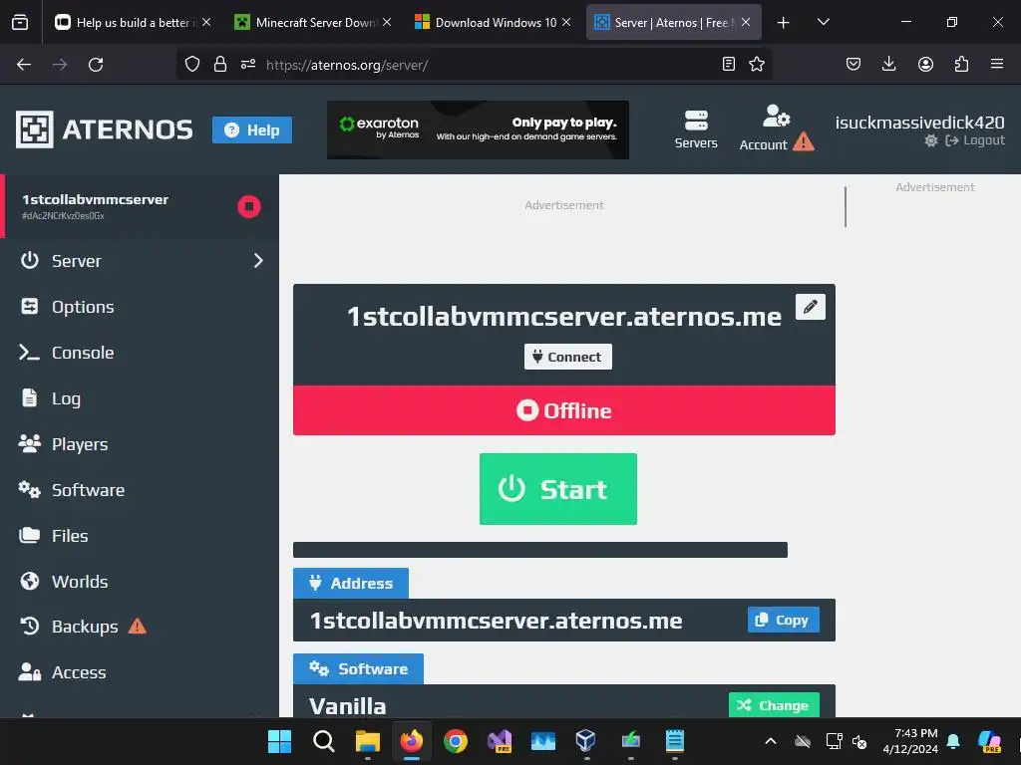The height and width of the screenshot is (765, 1021).
Task: Open the Account settings
Action: [776, 128]
